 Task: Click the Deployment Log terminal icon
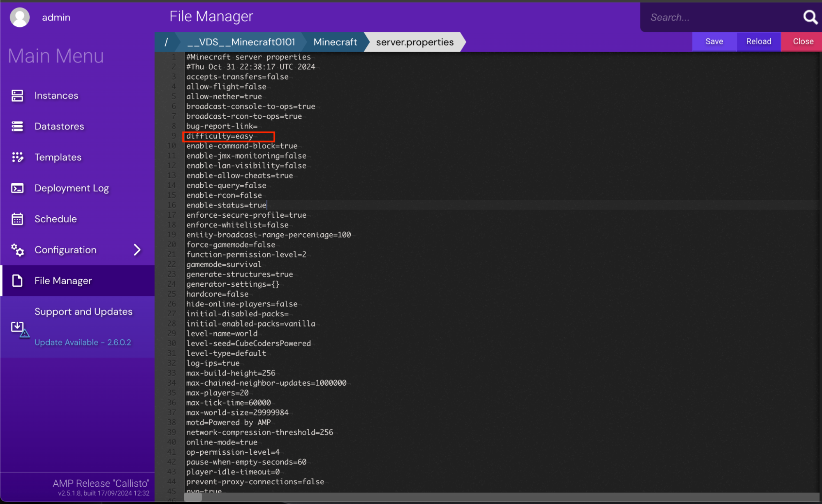[x=17, y=188]
